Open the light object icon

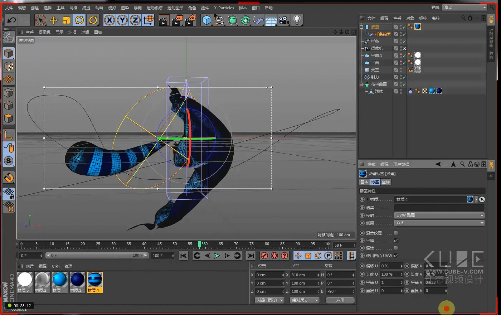point(297,20)
